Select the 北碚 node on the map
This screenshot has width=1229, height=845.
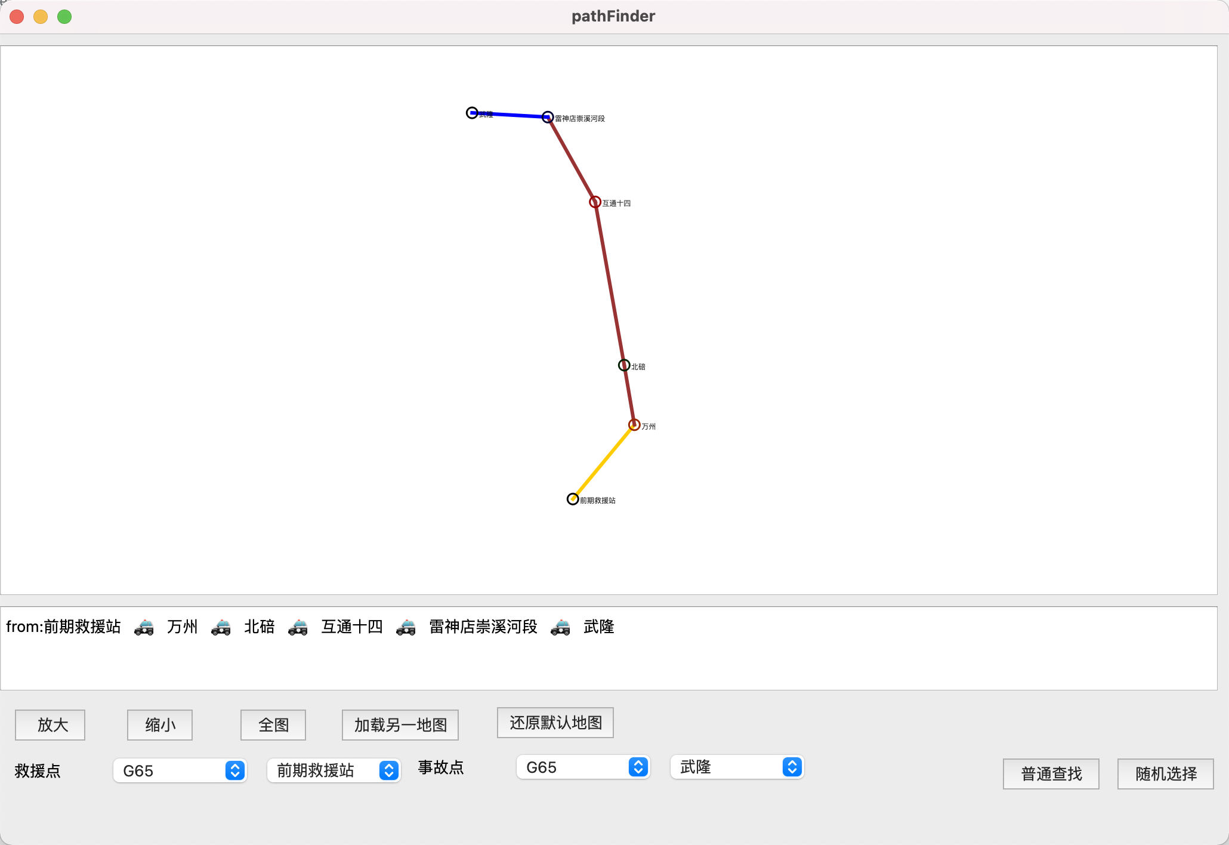(x=624, y=365)
